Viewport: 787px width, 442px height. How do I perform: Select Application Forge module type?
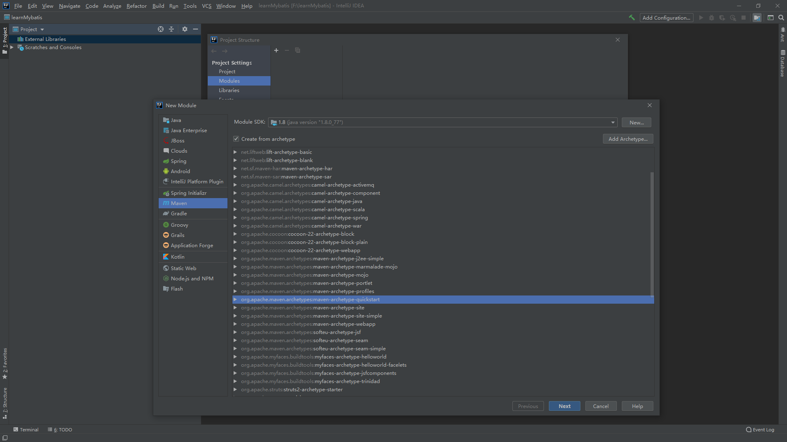coord(193,245)
